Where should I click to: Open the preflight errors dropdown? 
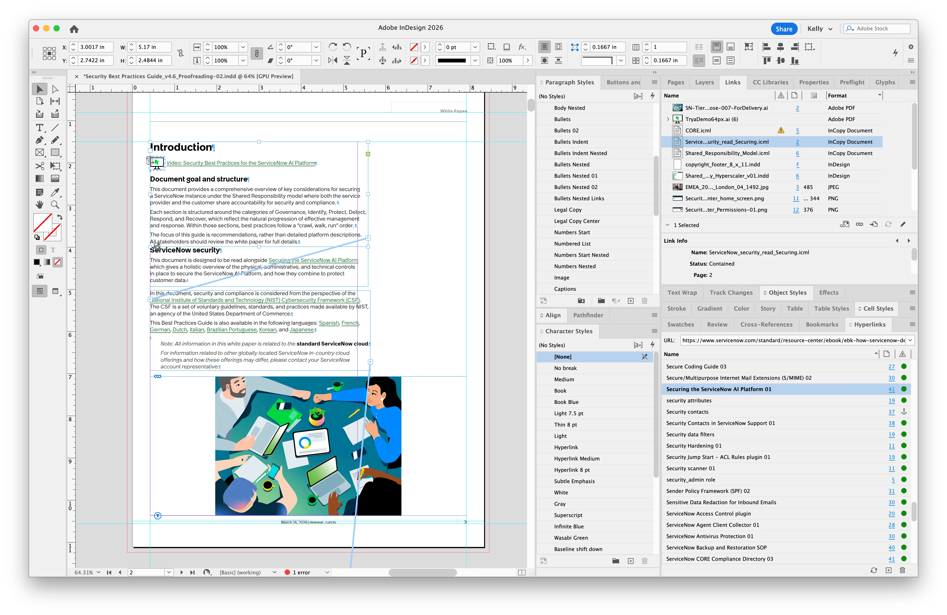327,573
